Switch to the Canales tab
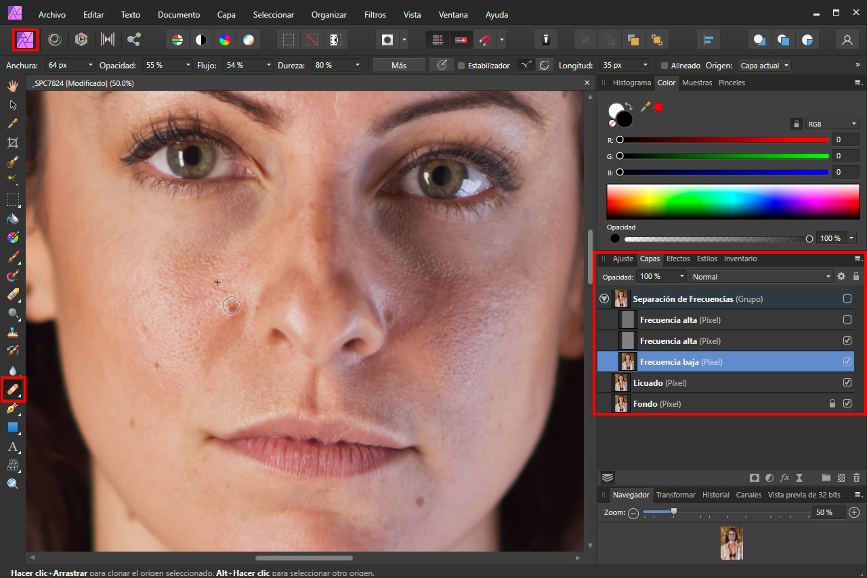The width and height of the screenshot is (867, 578). coord(748,495)
